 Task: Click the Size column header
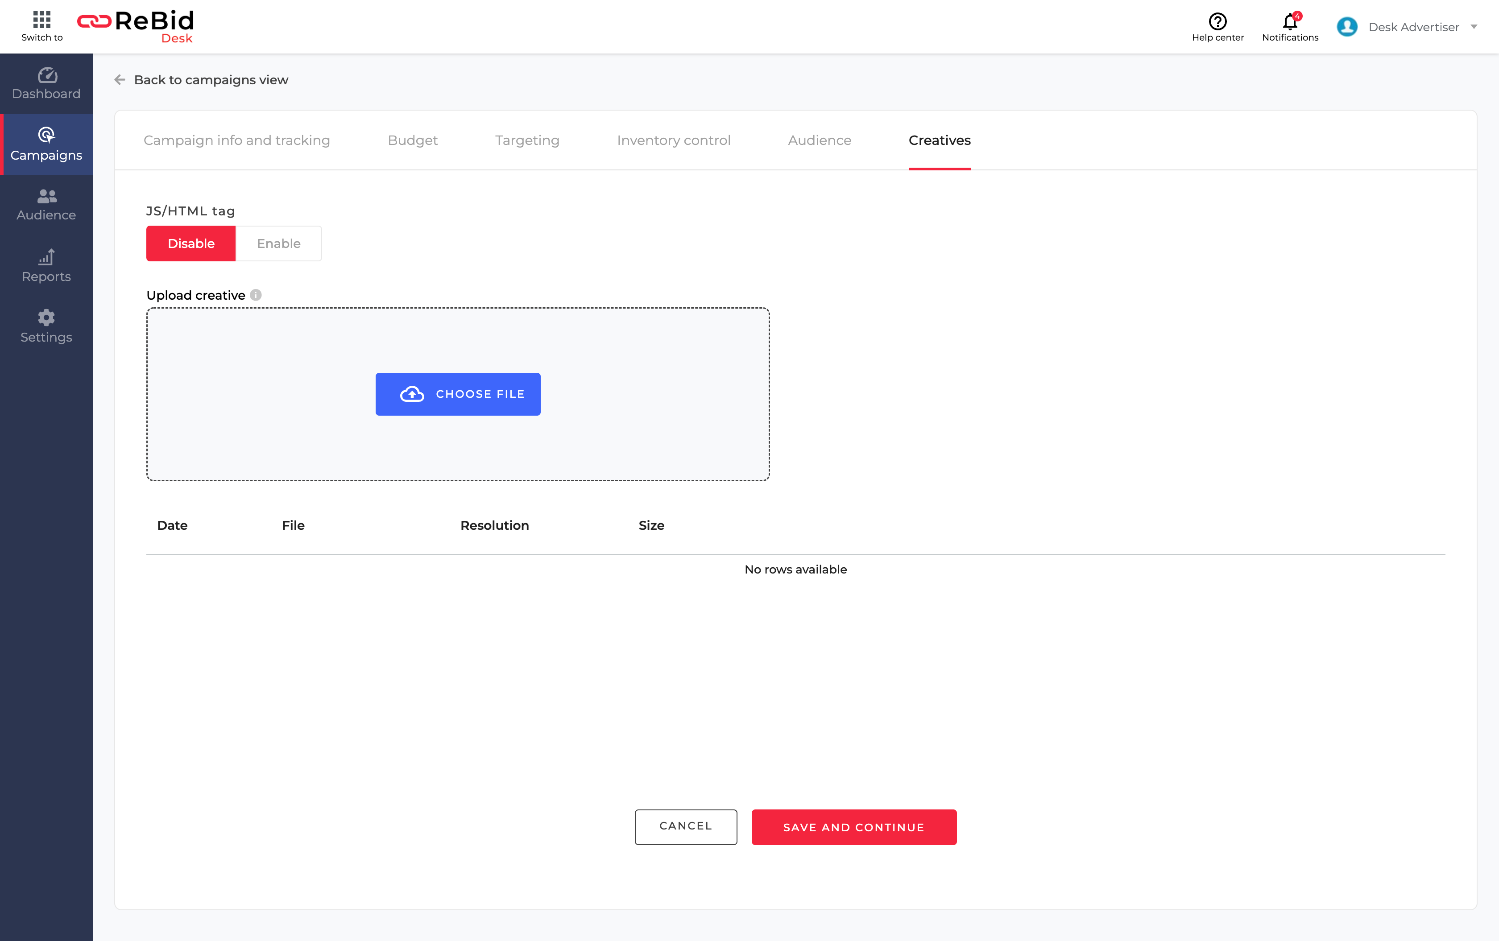tap(651, 525)
